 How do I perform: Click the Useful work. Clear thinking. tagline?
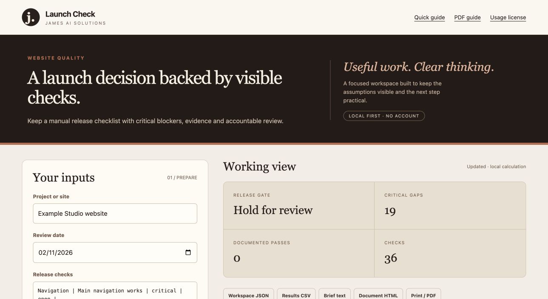(419, 67)
